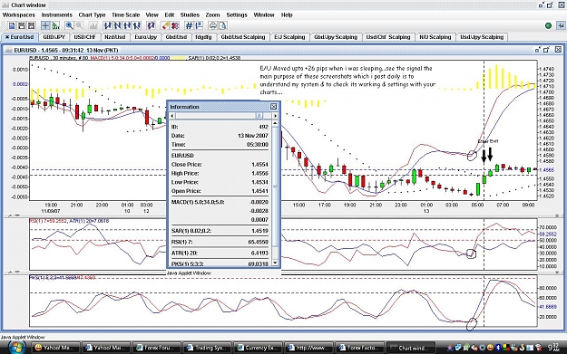567x354 pixels.
Task: Click the printer icon
Action: coord(213,25)
